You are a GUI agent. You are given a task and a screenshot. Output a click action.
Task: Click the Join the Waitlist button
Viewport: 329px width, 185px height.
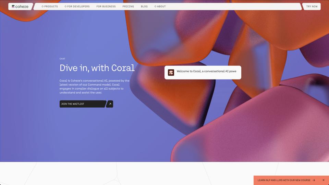click(82, 104)
